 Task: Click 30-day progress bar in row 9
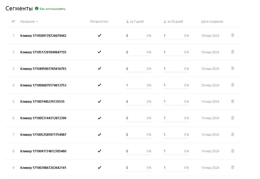coord(176,171)
